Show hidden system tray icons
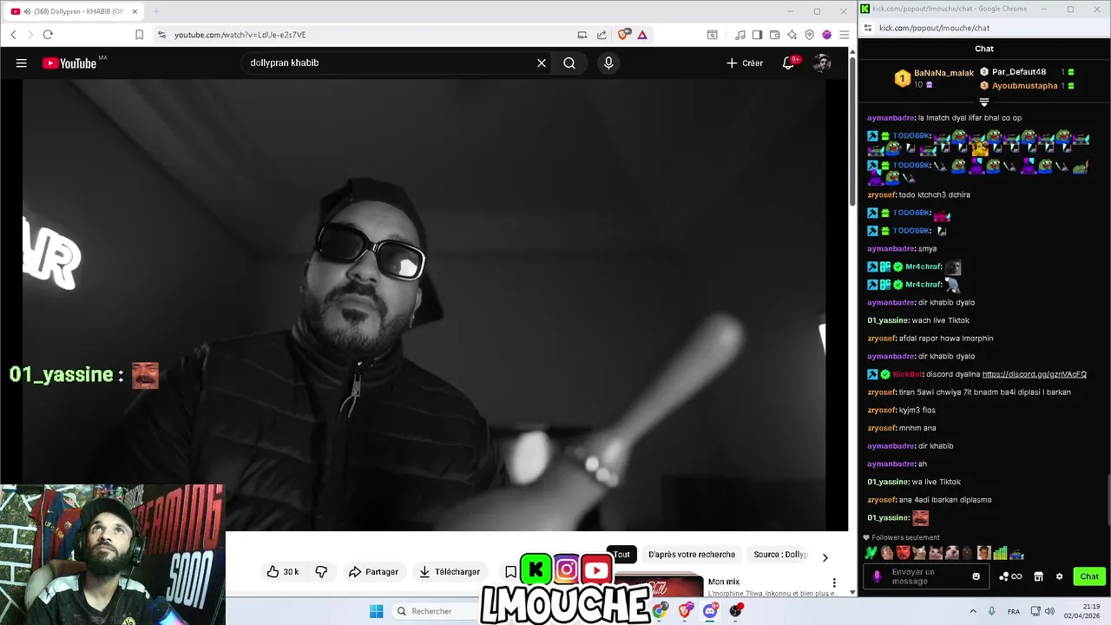The width and height of the screenshot is (1111, 625). tap(972, 611)
